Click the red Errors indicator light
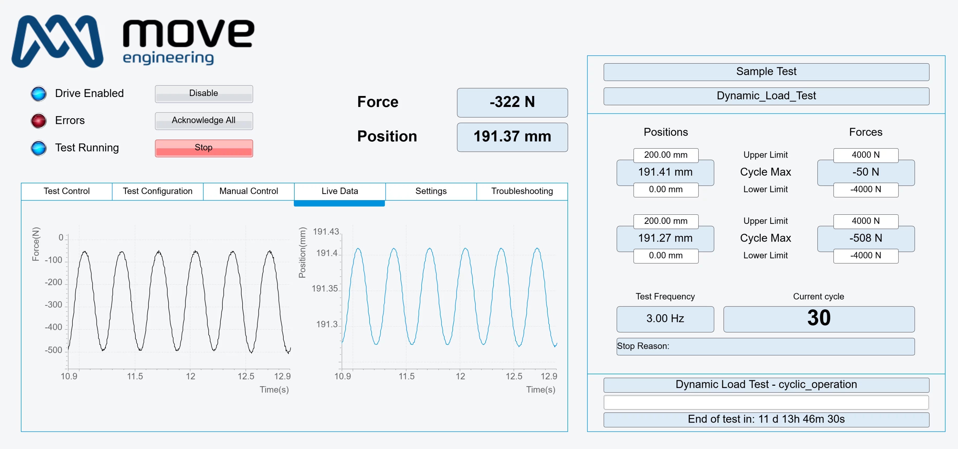The image size is (958, 449). tap(39, 121)
